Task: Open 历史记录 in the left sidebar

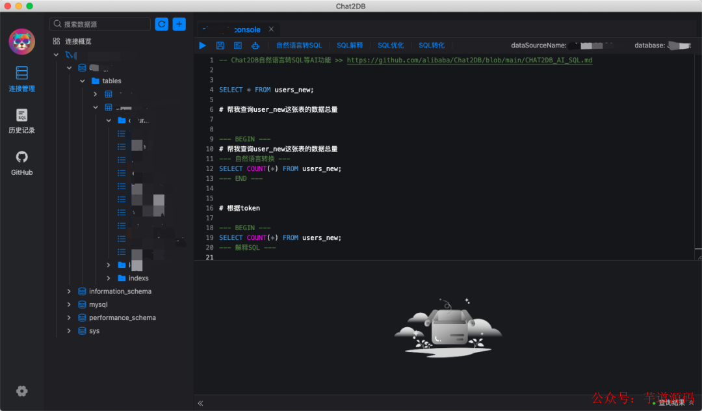Action: click(x=21, y=122)
